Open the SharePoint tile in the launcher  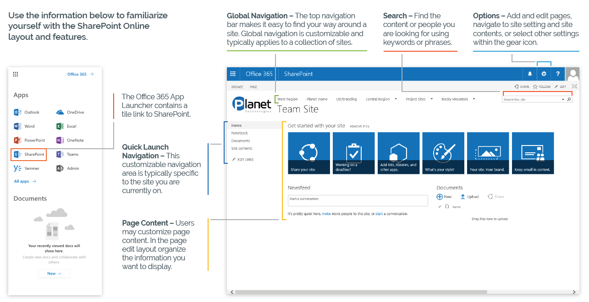click(x=28, y=154)
